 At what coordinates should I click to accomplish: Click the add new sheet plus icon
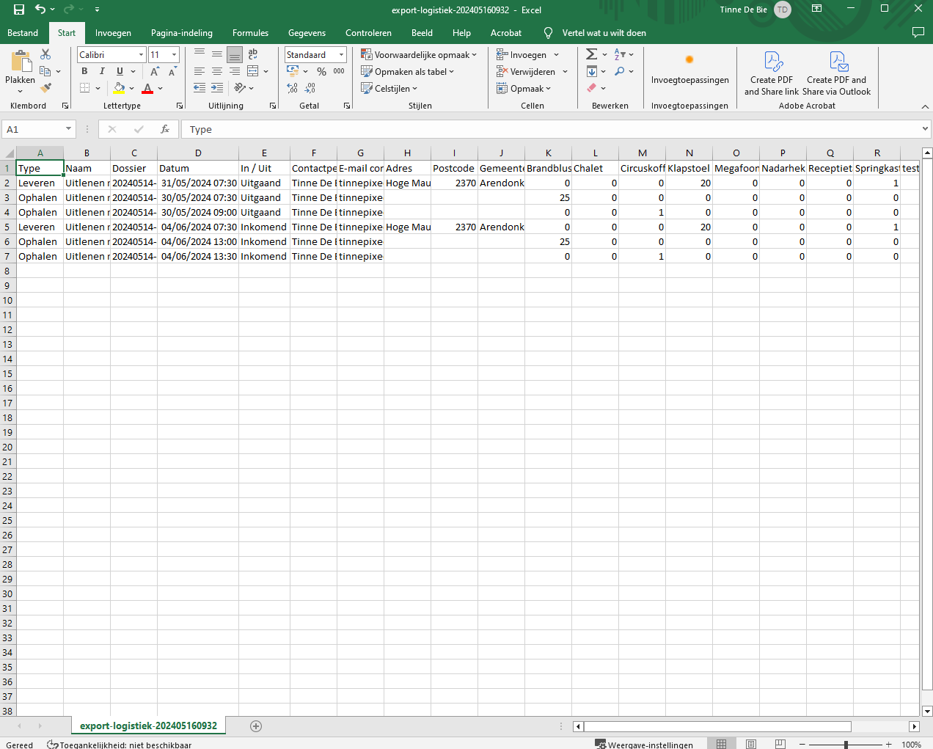[256, 726]
